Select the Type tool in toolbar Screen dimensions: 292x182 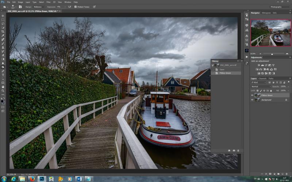click(3, 75)
